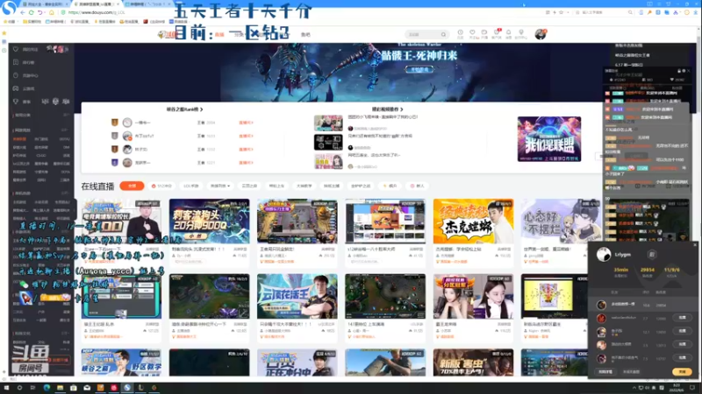Close the chat overlay with its X icon
Image resolution: width=702 pixels, height=394 pixels.
(x=688, y=71)
